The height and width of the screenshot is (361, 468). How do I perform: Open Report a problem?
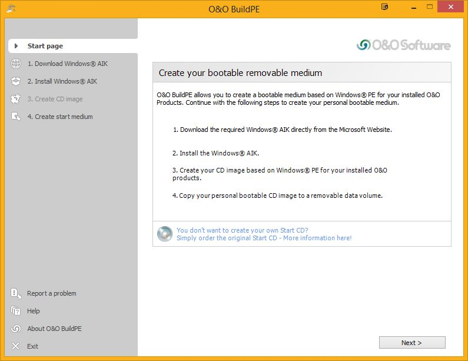click(x=51, y=293)
